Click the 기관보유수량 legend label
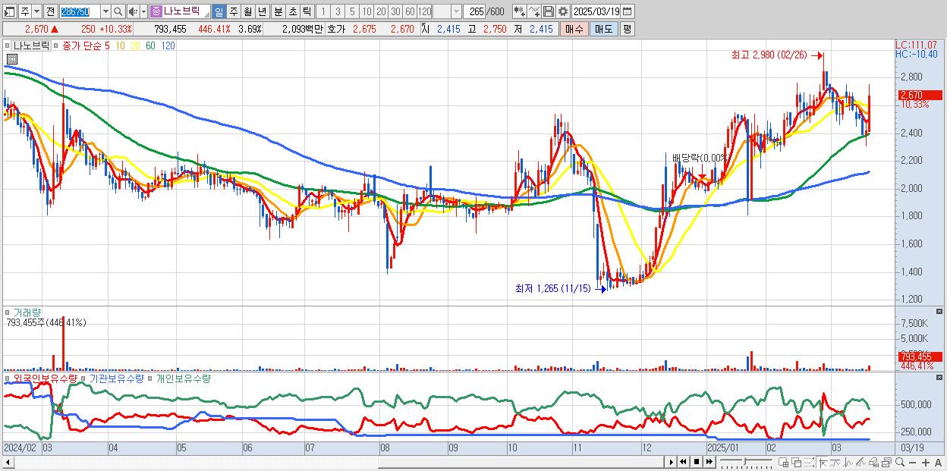The width and height of the screenshot is (947, 471). tap(117, 378)
